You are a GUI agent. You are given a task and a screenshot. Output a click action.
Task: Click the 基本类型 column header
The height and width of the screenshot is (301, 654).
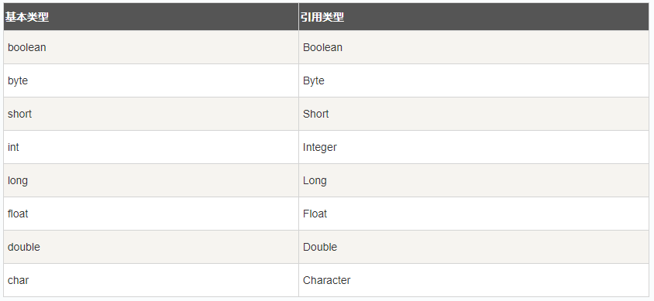[x=151, y=17]
